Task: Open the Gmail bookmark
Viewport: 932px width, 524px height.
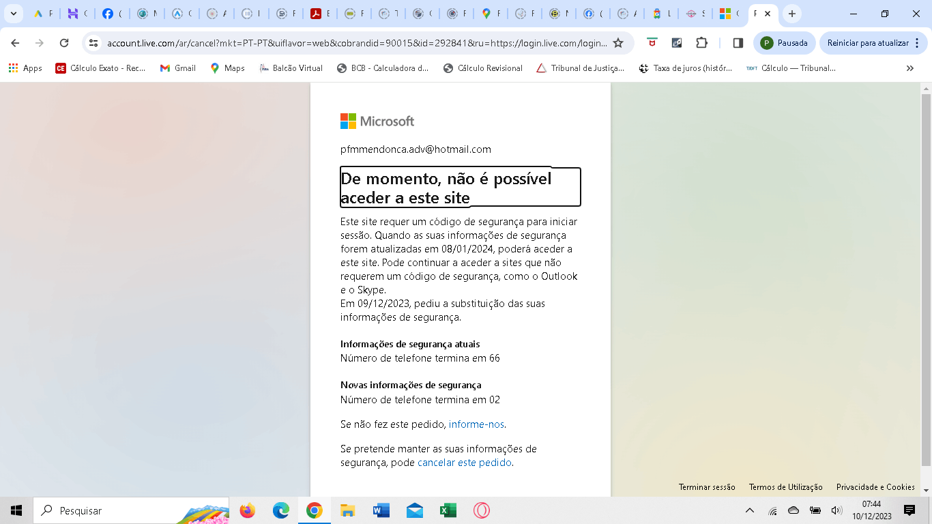Action: pos(178,68)
